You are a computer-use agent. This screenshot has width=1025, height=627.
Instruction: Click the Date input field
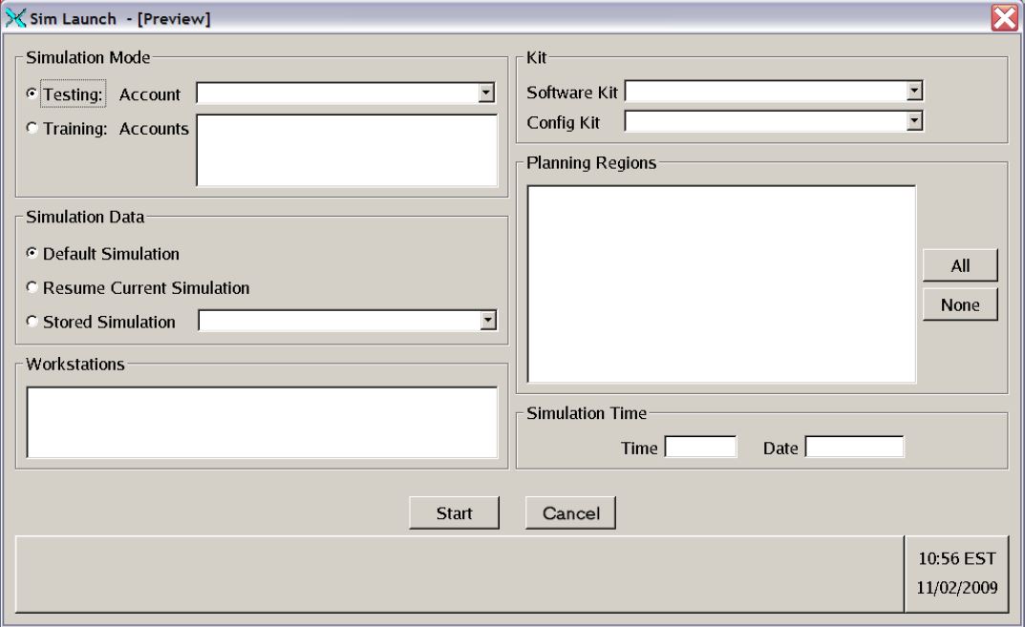pos(854,447)
